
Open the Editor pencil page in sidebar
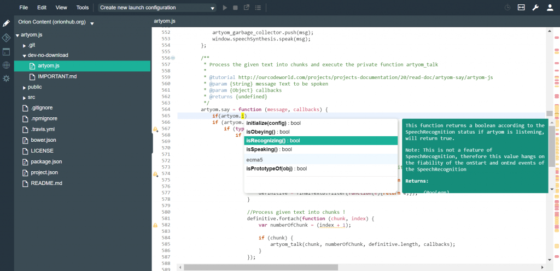6,23
